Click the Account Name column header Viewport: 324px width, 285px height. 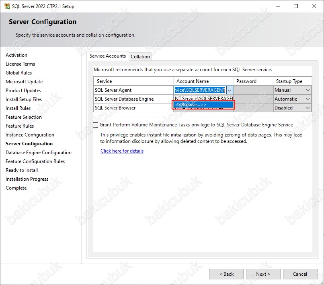(203, 81)
